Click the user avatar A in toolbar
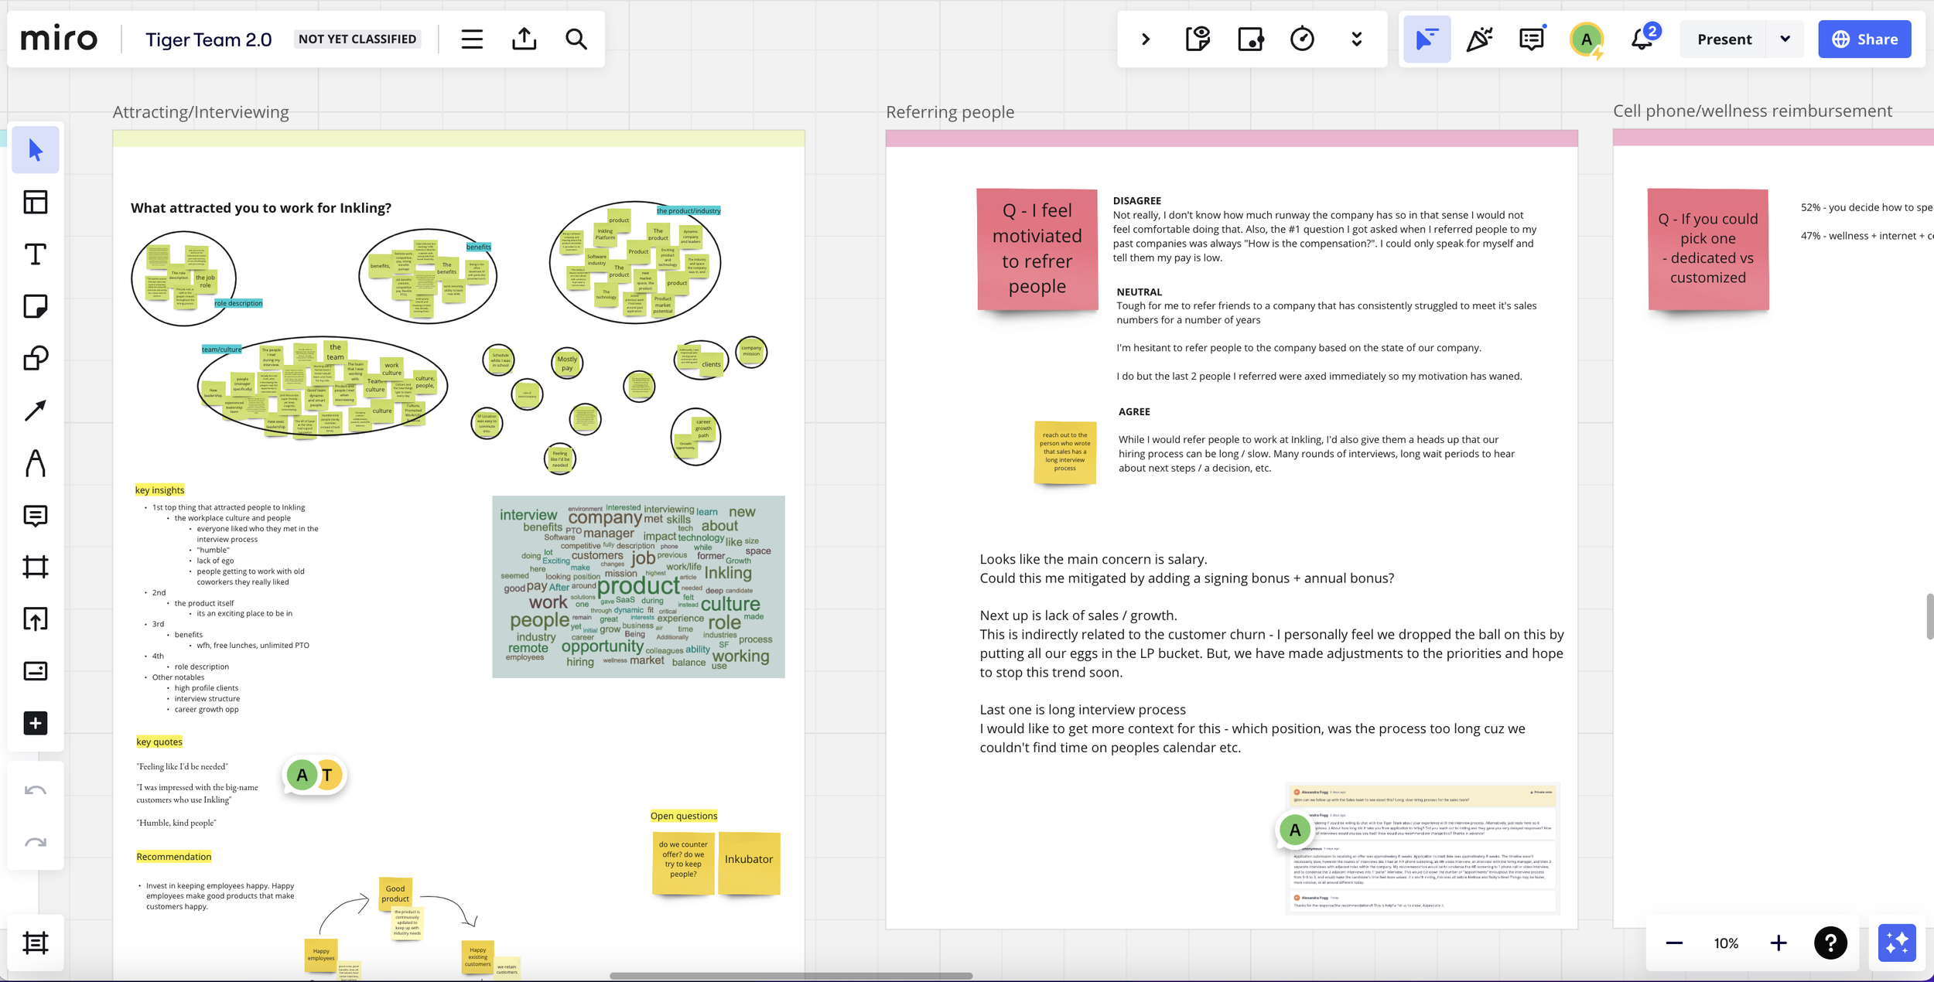Screen dimensions: 1934x982 coord(1587,39)
